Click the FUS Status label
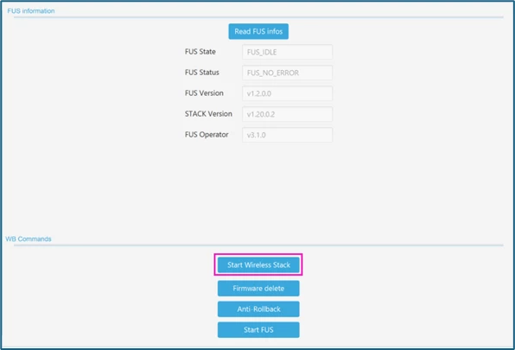Screen dimensions: 515x350 (201, 73)
